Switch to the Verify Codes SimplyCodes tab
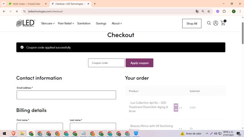Screen dimensions: 244x137 point(26,4)
